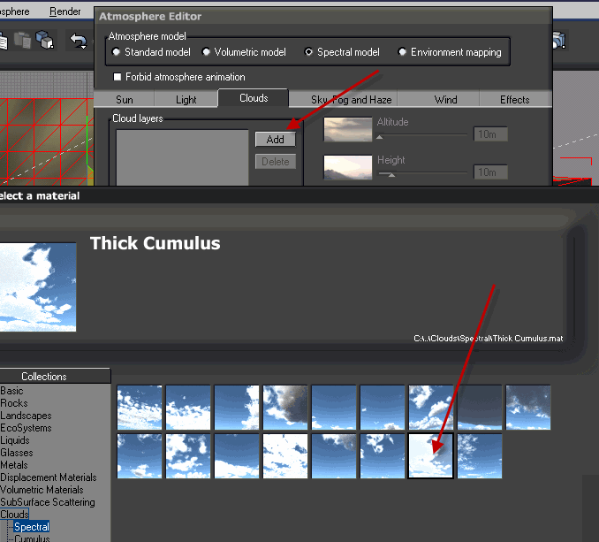Select the last cloud thumbnail in bottom row
Image resolution: width=599 pixels, height=542 pixels.
click(x=480, y=456)
